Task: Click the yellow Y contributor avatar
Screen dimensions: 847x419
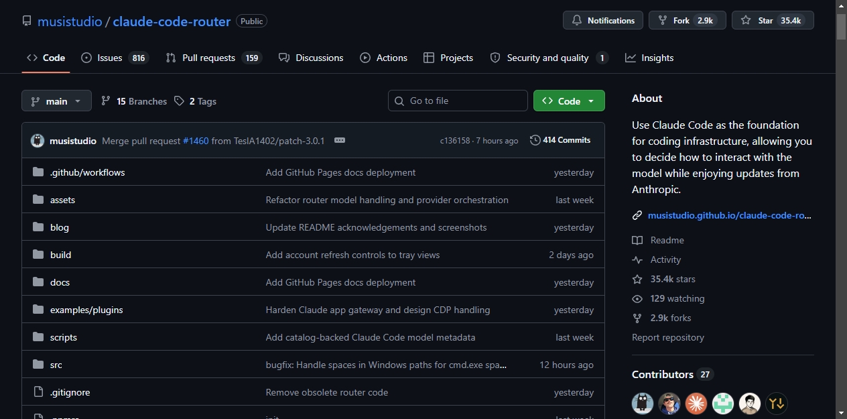Action: coord(777,404)
